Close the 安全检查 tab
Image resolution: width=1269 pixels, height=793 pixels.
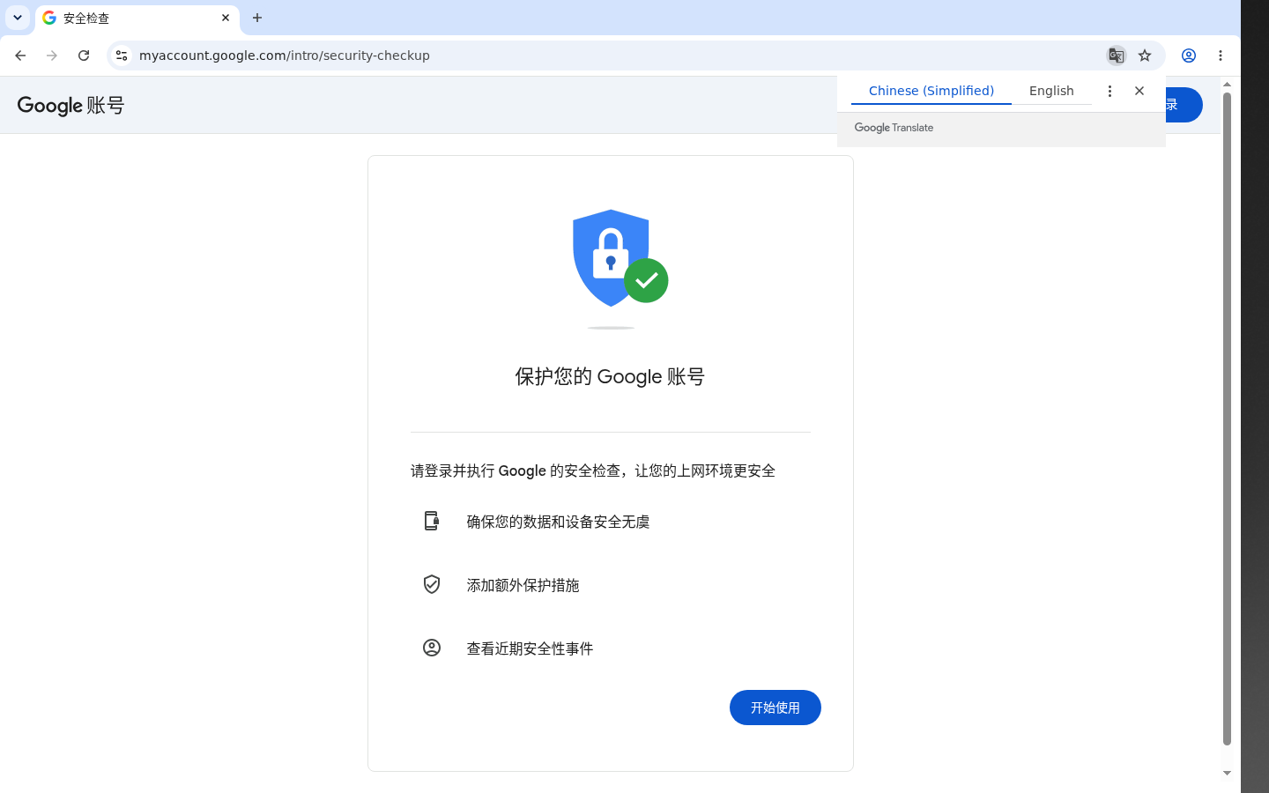click(226, 18)
